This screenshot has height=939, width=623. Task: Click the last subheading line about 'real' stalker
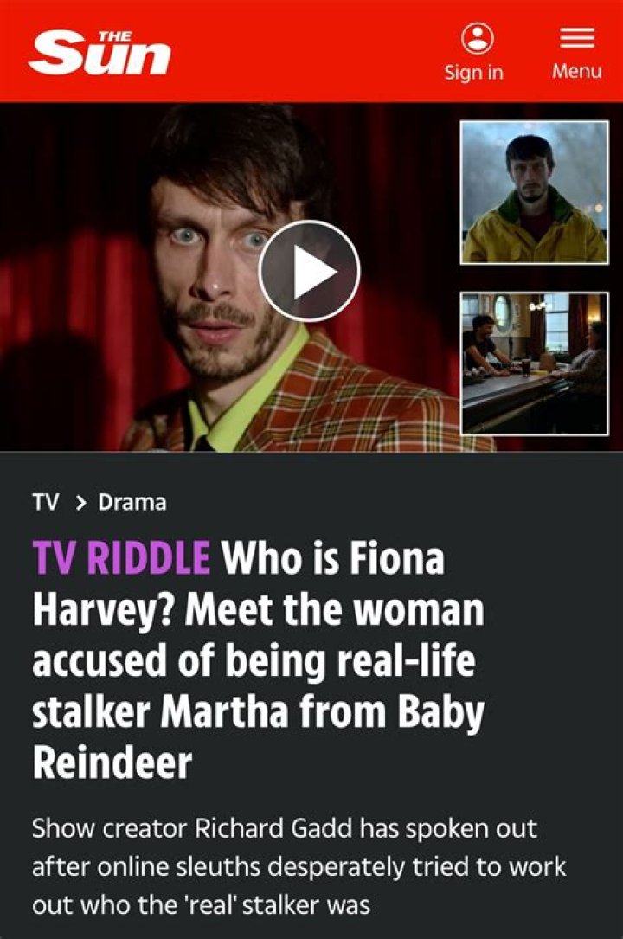(201, 905)
